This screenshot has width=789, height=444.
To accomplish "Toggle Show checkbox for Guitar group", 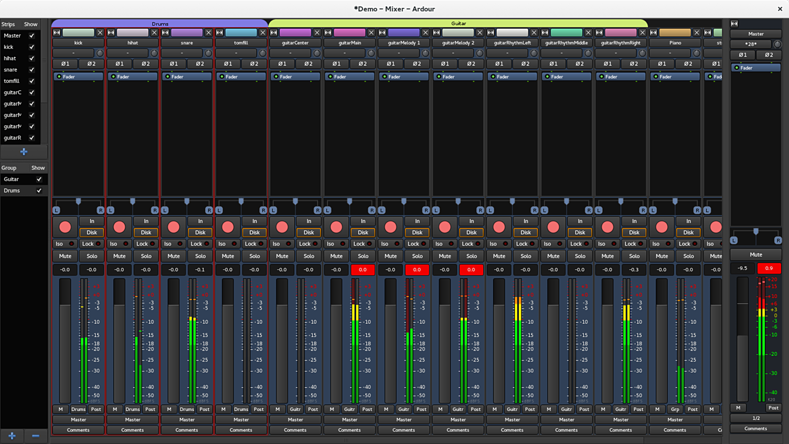I will pos(39,179).
